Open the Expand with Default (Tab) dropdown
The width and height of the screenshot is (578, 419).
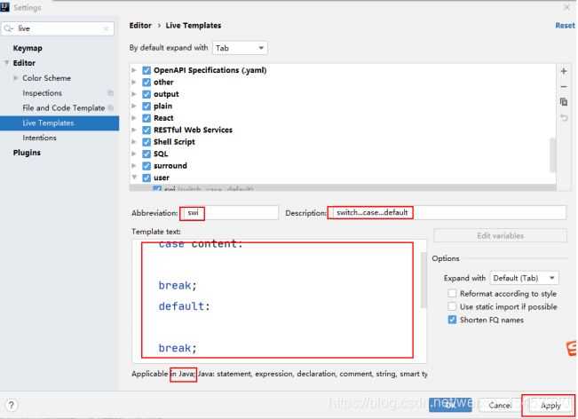click(x=524, y=278)
